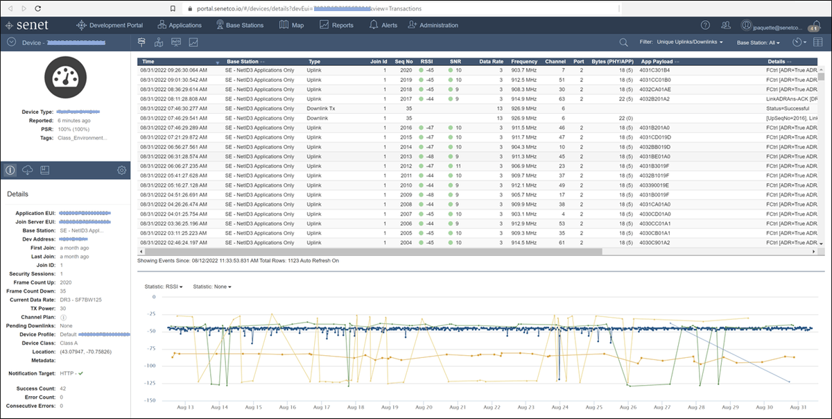The image size is (832, 419).
Task: Click the help question mark icon
Action: (705, 25)
